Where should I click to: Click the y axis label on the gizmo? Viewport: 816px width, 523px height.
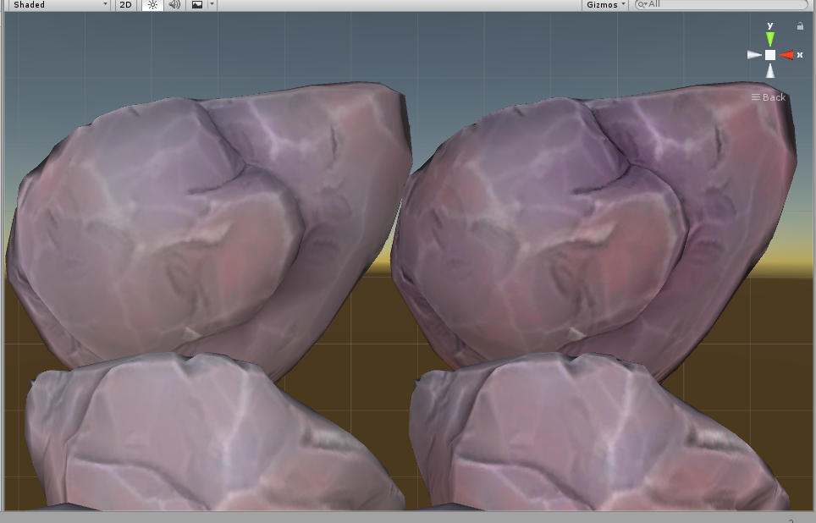click(769, 25)
